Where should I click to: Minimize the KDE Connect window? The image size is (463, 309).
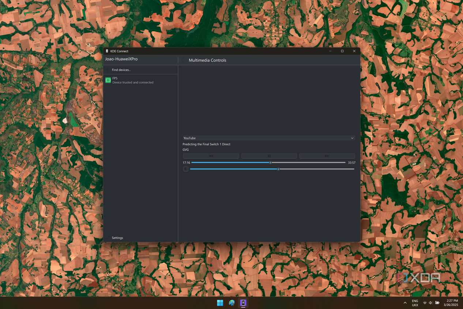[x=330, y=51]
